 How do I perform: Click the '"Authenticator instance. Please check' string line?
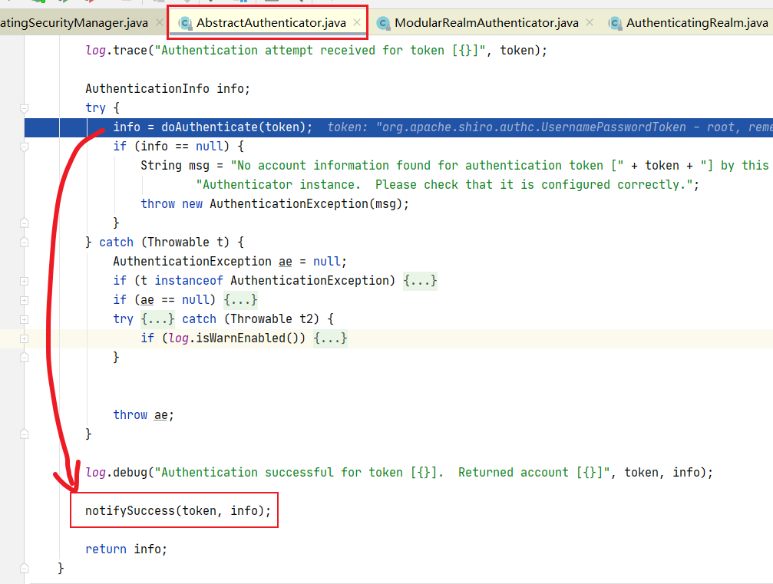(447, 185)
